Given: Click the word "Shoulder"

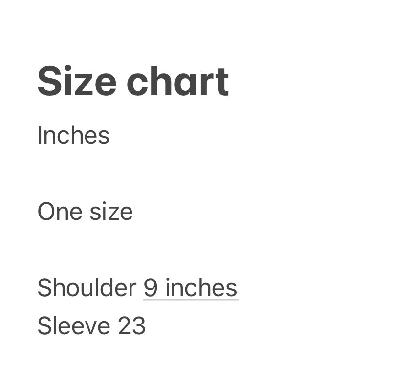Looking at the screenshot, I should (87, 287).
